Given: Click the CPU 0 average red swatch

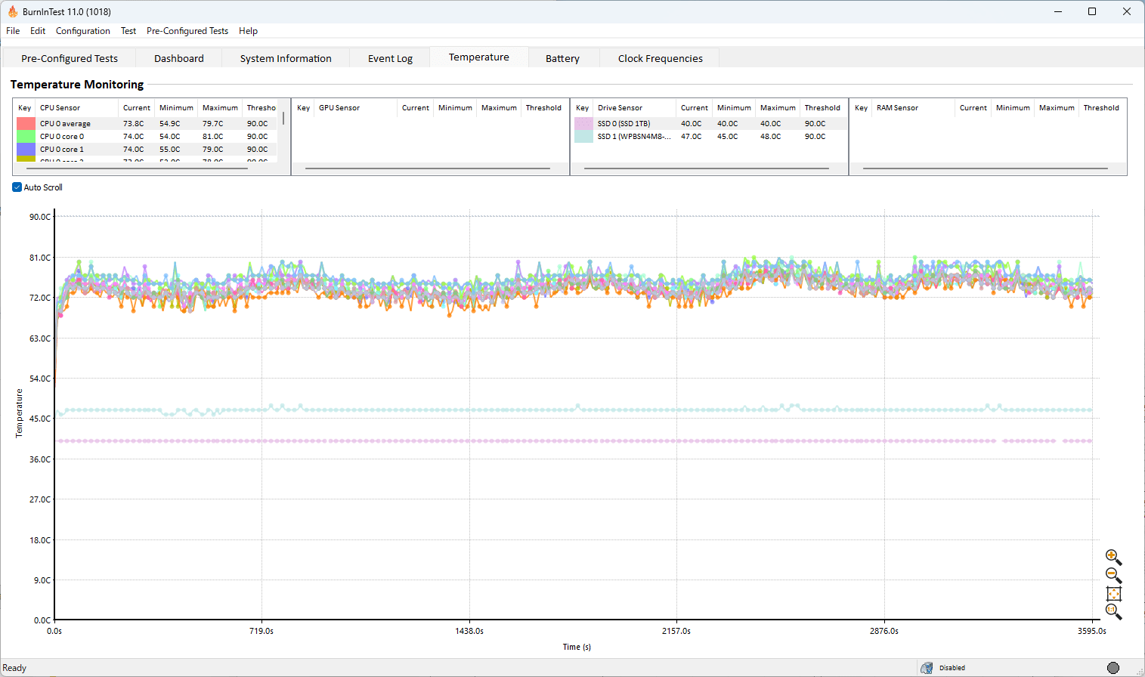Looking at the screenshot, I should [x=26, y=124].
